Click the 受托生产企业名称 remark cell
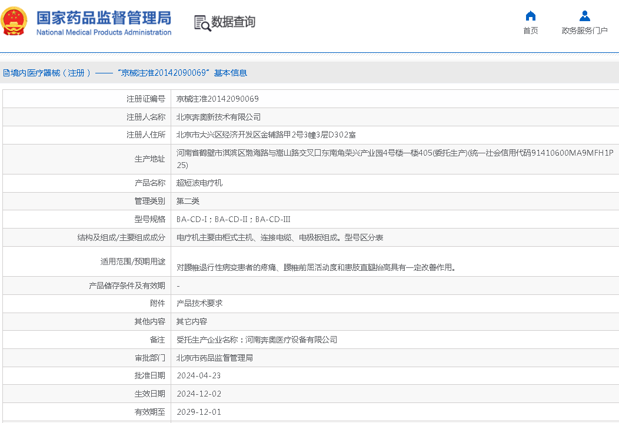This screenshot has height=423, width=619. point(257,340)
